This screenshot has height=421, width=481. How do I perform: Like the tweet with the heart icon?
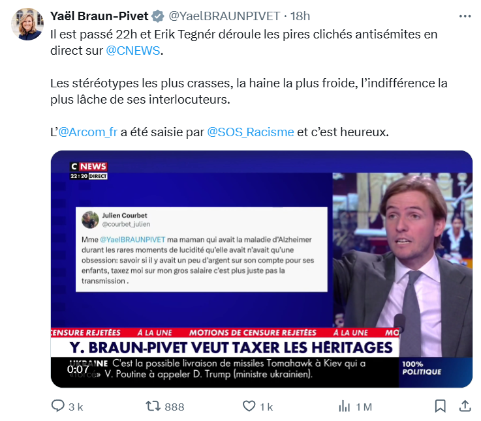pos(249,406)
